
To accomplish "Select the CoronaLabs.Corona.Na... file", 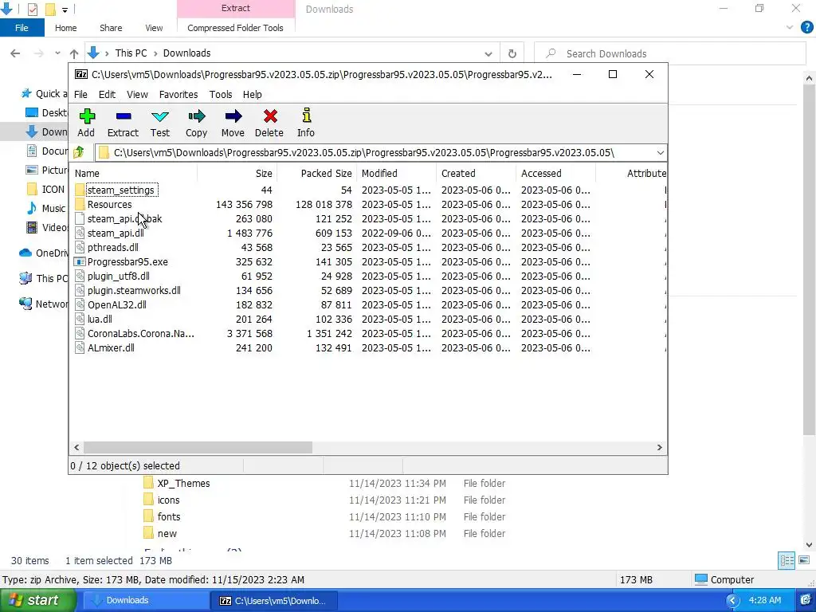I will [140, 333].
